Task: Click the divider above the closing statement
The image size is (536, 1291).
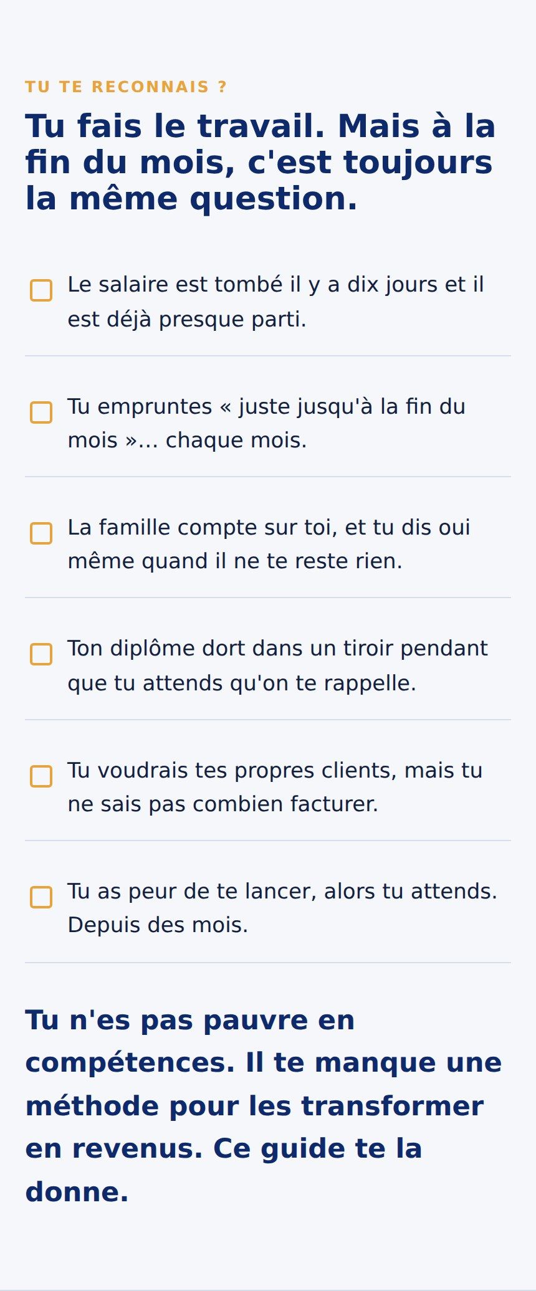Action: pyautogui.click(x=268, y=963)
